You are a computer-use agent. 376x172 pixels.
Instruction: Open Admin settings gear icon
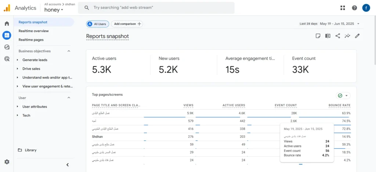[7, 162]
